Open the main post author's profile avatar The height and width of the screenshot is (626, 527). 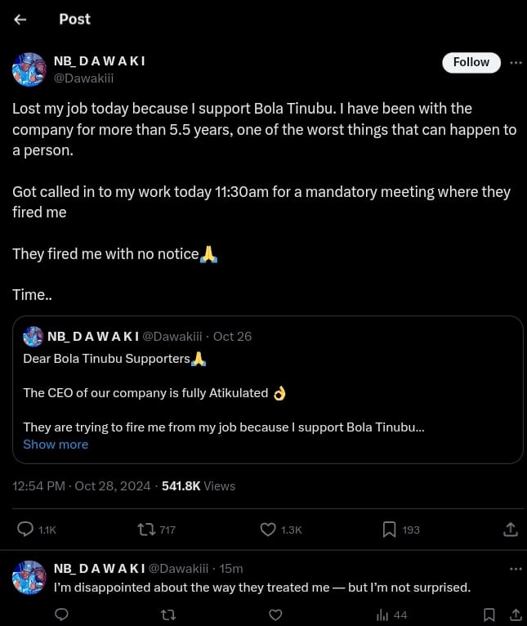coord(29,69)
